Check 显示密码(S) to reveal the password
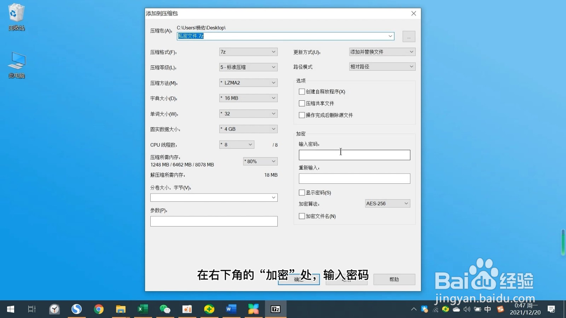 coord(302,193)
